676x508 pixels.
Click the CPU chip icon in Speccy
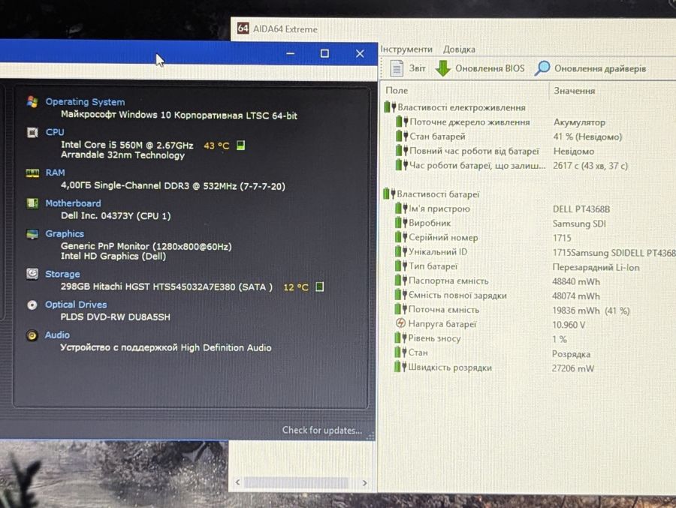(32, 132)
